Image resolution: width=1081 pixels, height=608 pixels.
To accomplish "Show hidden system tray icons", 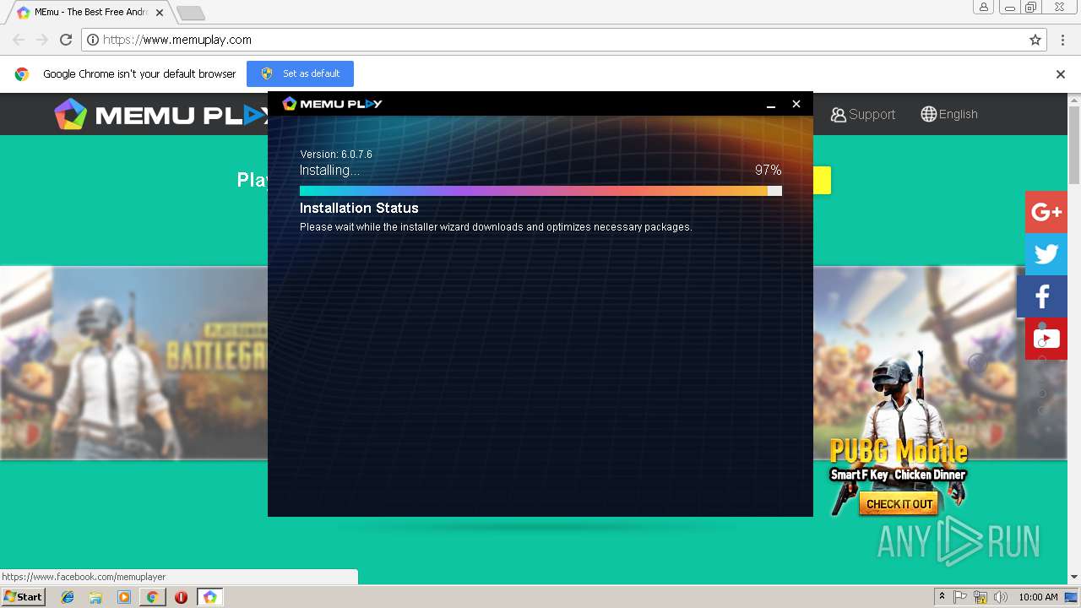I will tap(942, 597).
